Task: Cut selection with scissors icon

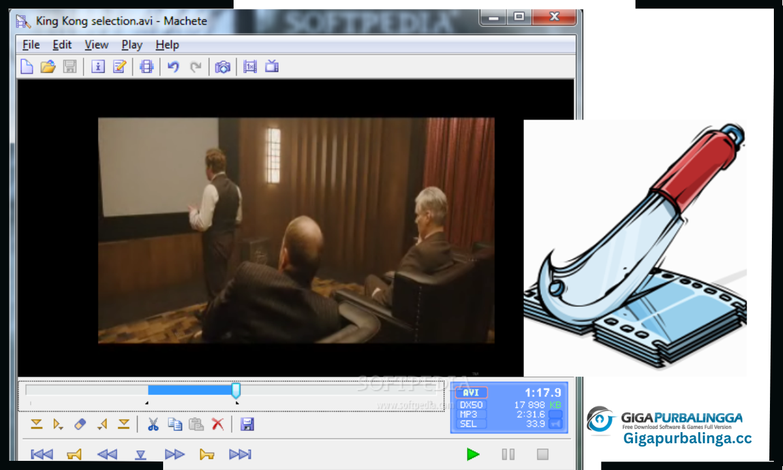Action: (x=153, y=424)
